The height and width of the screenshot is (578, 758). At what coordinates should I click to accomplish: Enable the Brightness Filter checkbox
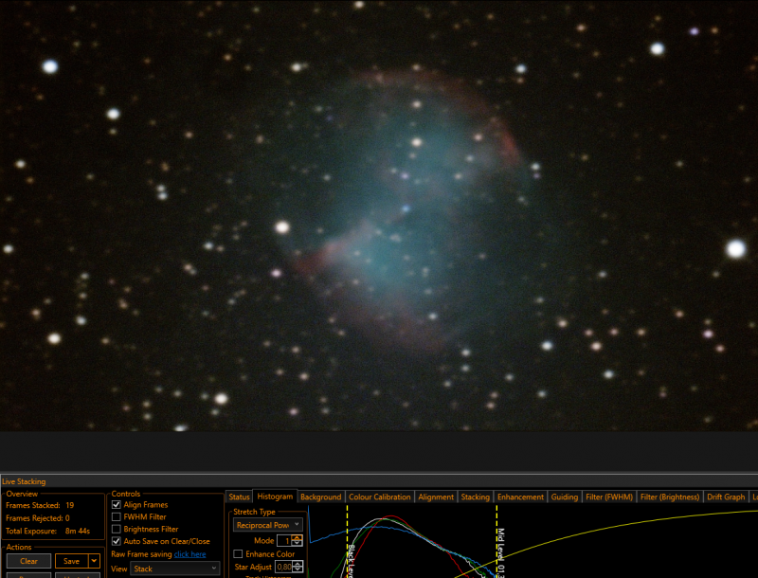click(117, 529)
